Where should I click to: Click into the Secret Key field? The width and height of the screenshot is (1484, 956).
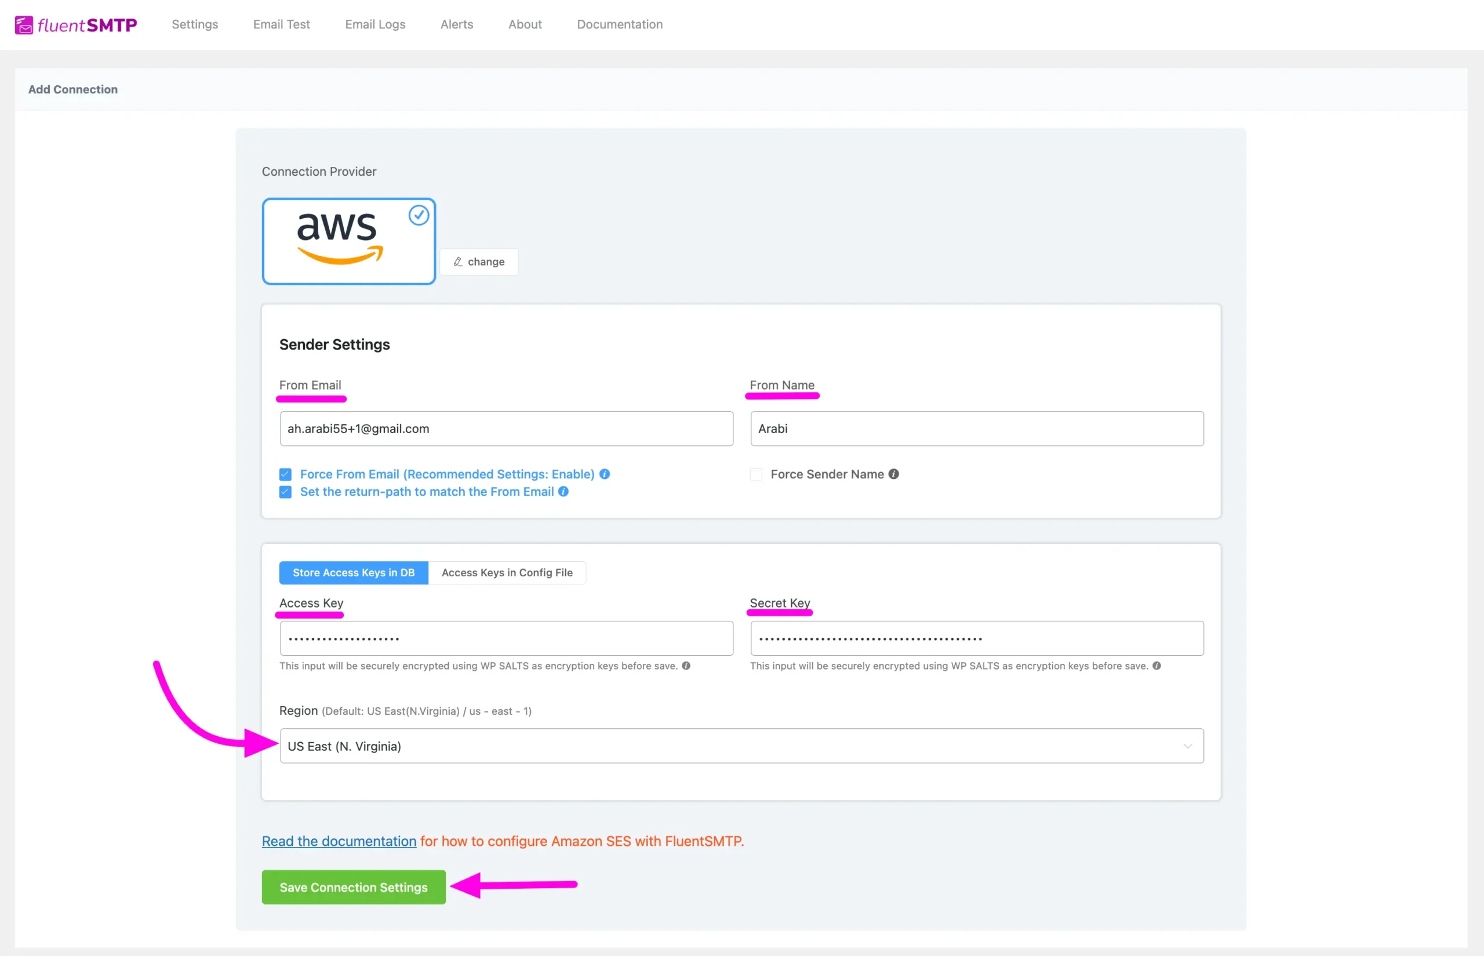point(977,639)
